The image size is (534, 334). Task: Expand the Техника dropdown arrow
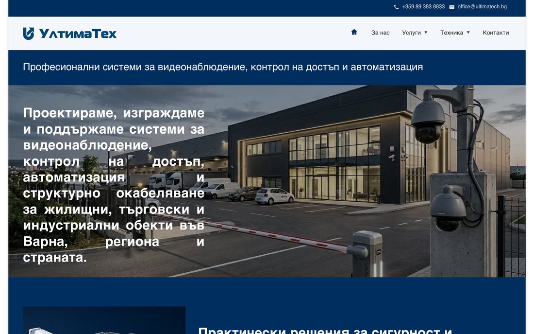pos(468,33)
